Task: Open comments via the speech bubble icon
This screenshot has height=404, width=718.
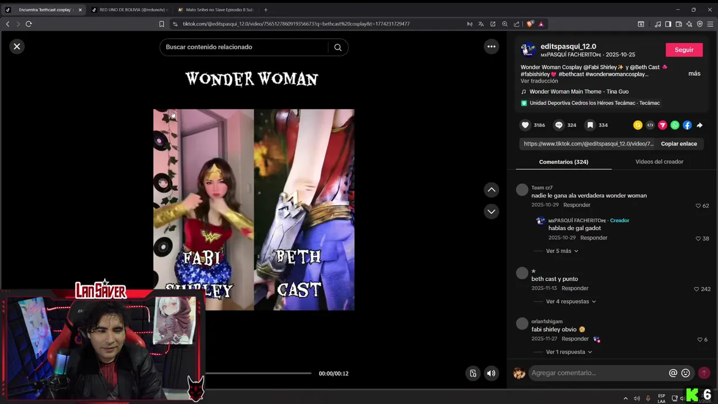Action: point(559,125)
